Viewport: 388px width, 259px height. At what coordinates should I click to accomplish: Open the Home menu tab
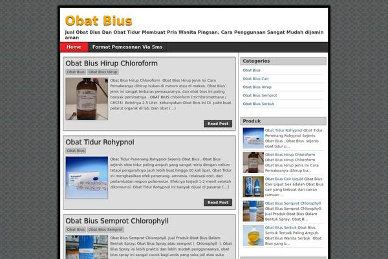(74, 47)
